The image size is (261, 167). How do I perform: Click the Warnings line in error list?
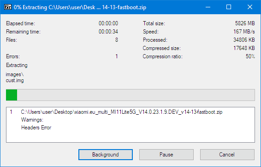(32, 120)
